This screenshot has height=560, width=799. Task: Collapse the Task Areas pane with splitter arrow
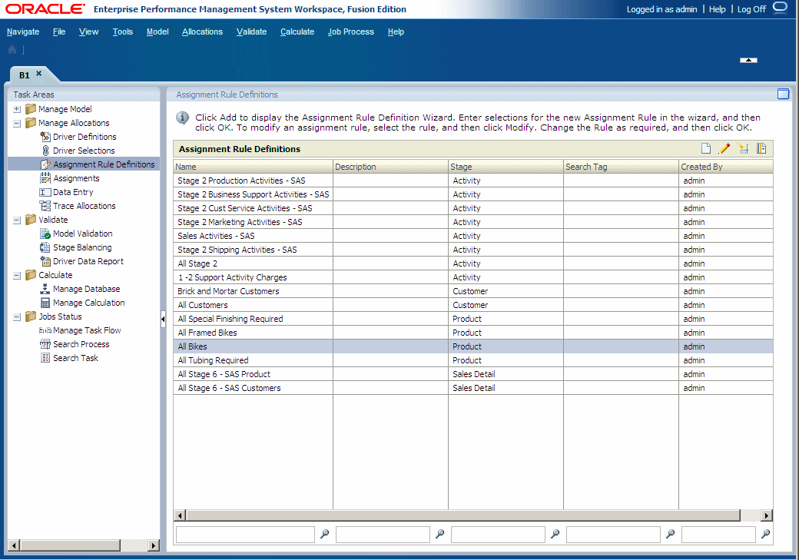pos(163,320)
